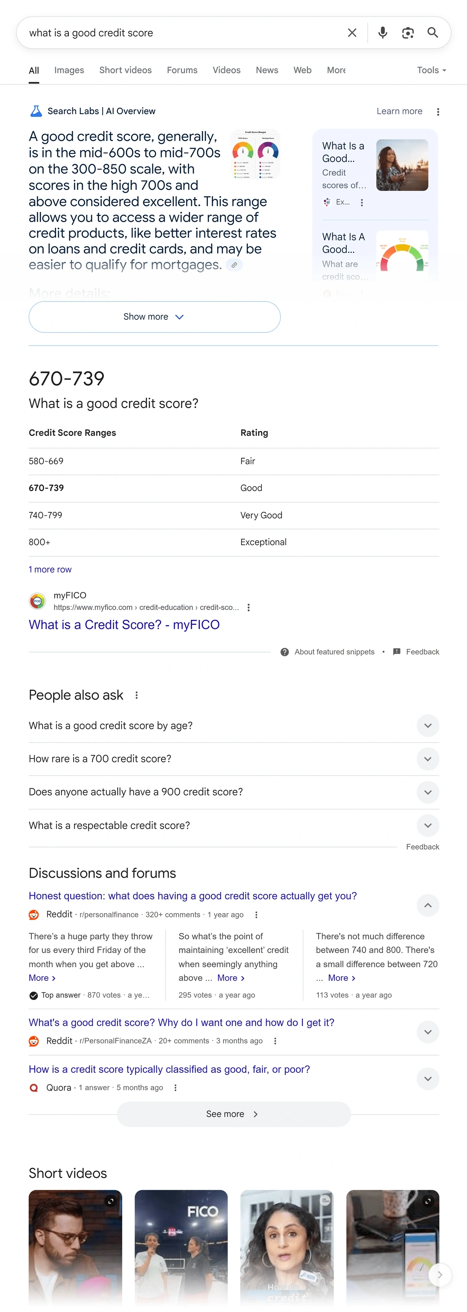Show next short videos with arrow

pyautogui.click(x=439, y=1275)
